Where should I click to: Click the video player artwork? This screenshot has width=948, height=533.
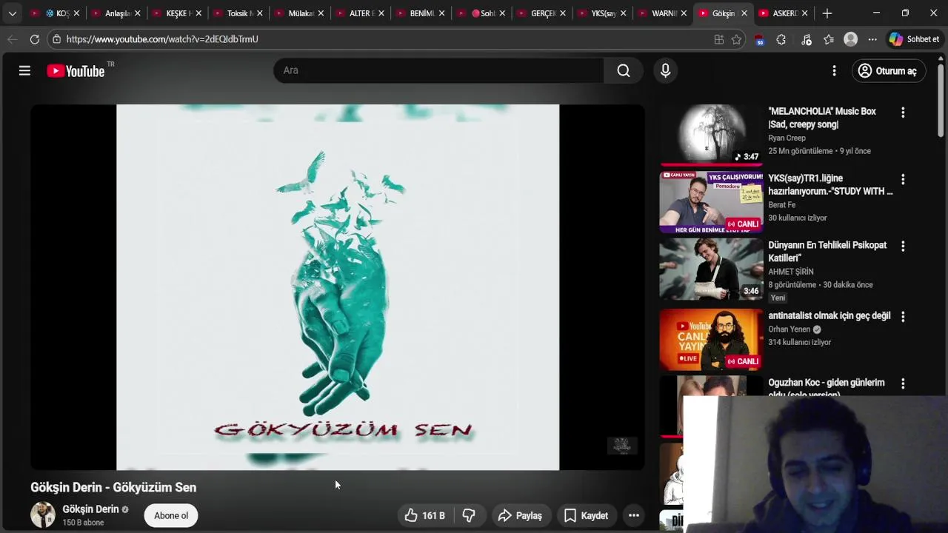pos(338,287)
